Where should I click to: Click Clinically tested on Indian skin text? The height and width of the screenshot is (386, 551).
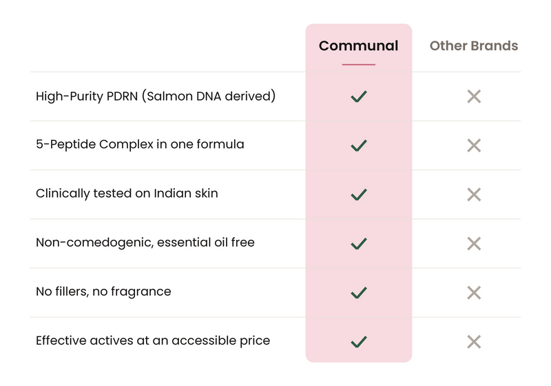(127, 194)
